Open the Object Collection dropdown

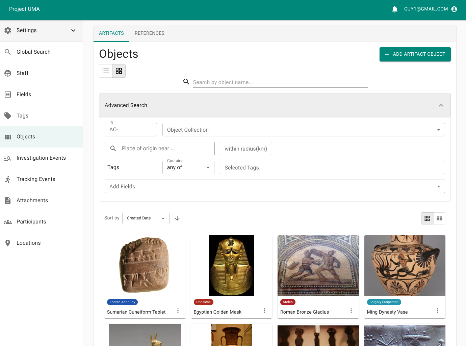[x=304, y=130]
